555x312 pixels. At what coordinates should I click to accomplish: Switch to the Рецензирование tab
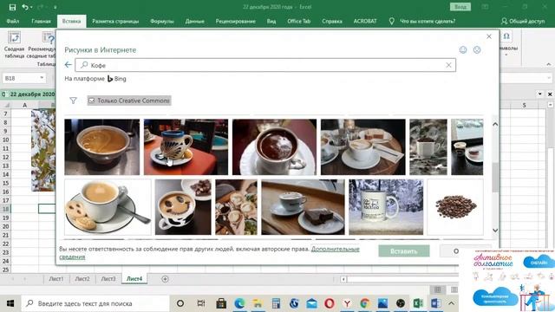pyautogui.click(x=235, y=21)
